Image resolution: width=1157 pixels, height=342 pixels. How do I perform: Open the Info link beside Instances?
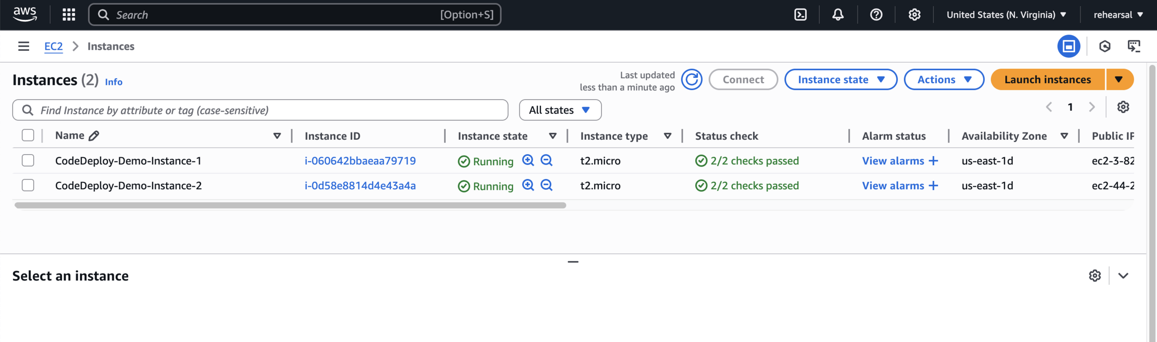click(113, 82)
